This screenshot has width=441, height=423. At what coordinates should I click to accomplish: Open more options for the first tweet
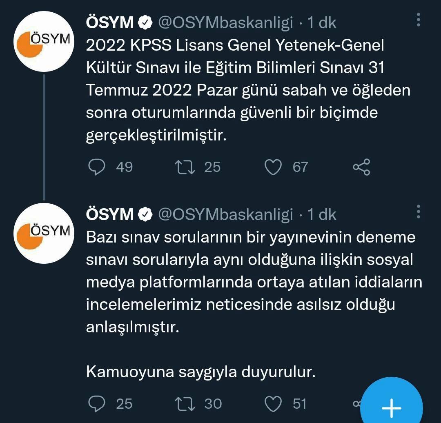[419, 20]
